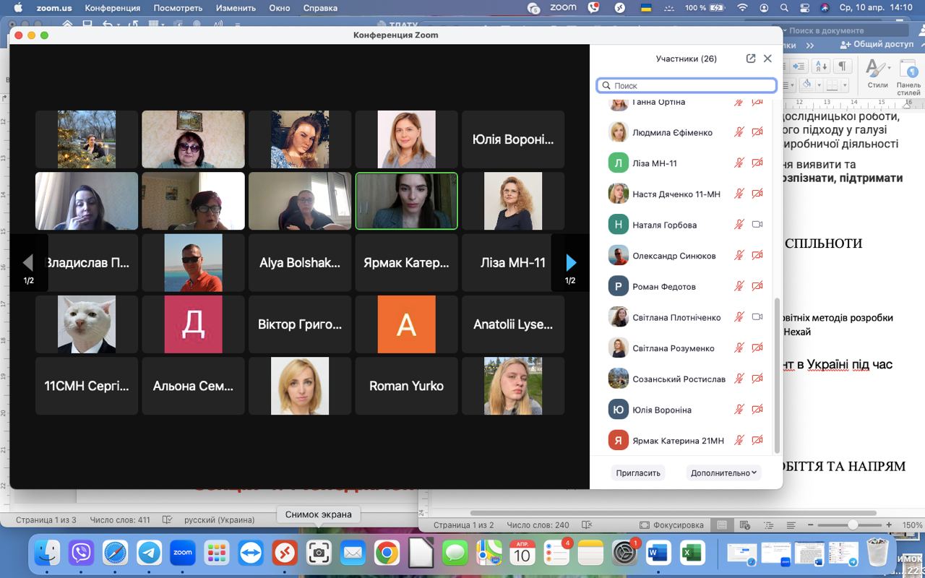Open Панель стилей in Word
Viewport: 925px width, 578px height.
tap(908, 77)
